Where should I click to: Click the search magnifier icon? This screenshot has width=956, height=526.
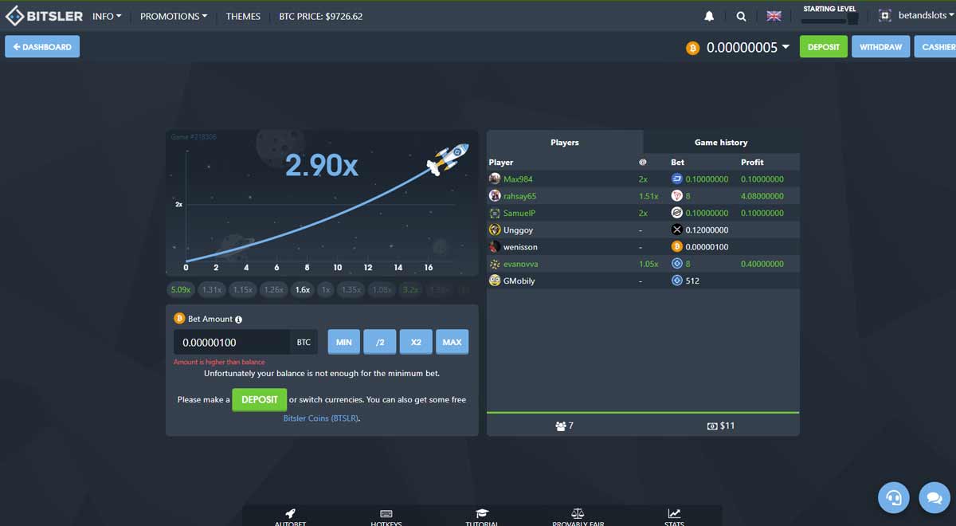[x=741, y=15]
